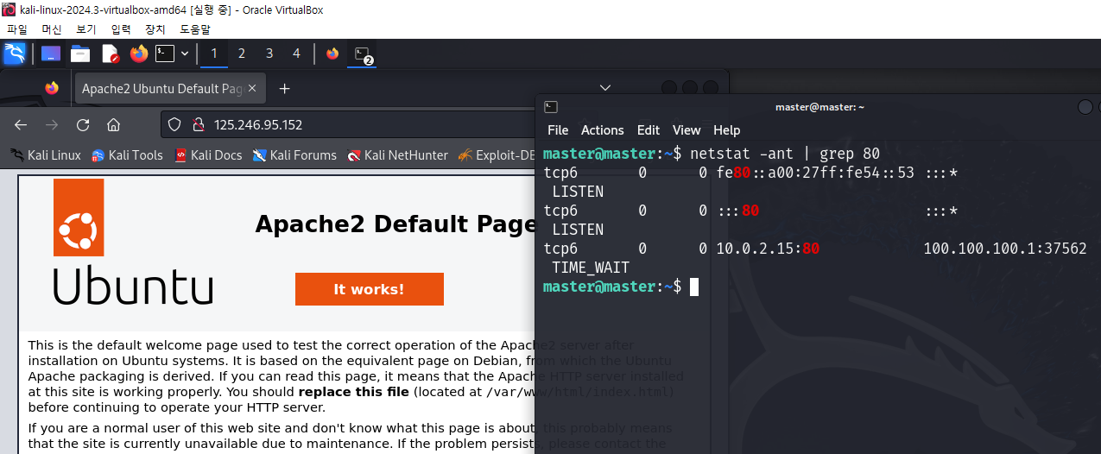Go to Firefox home page
The width and height of the screenshot is (1101, 454).
113,124
